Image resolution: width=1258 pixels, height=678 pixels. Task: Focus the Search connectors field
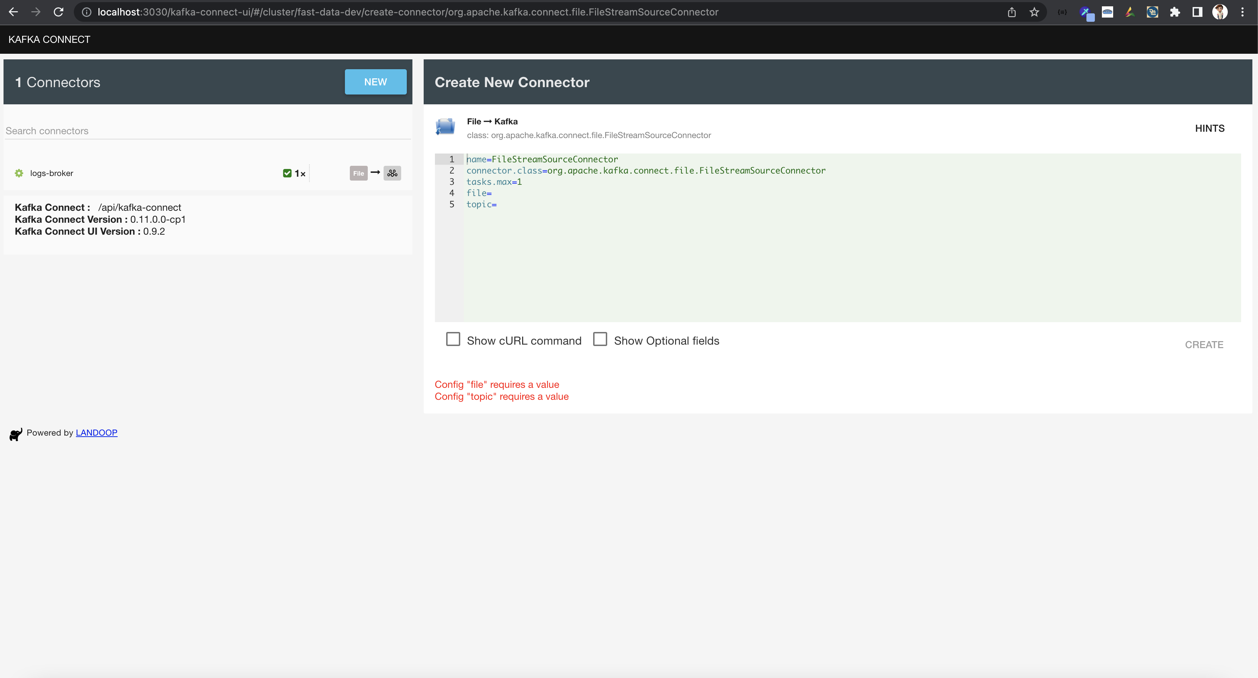208,131
